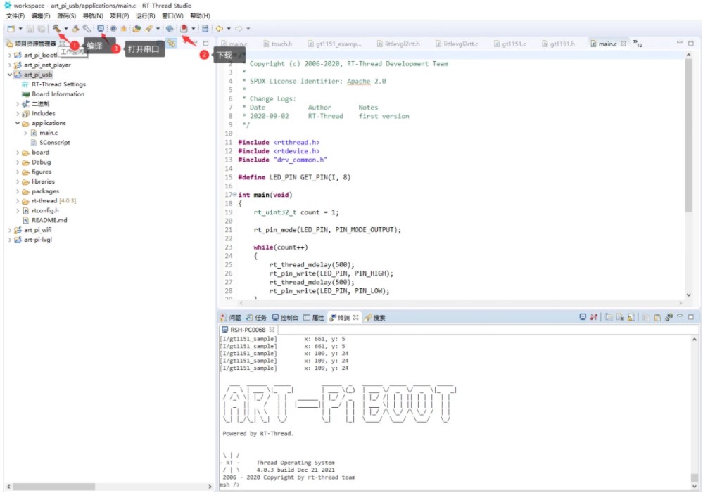Image resolution: width=703 pixels, height=502 pixels.
Task: Open dropdown arrow beside the download icon
Action: (193, 29)
